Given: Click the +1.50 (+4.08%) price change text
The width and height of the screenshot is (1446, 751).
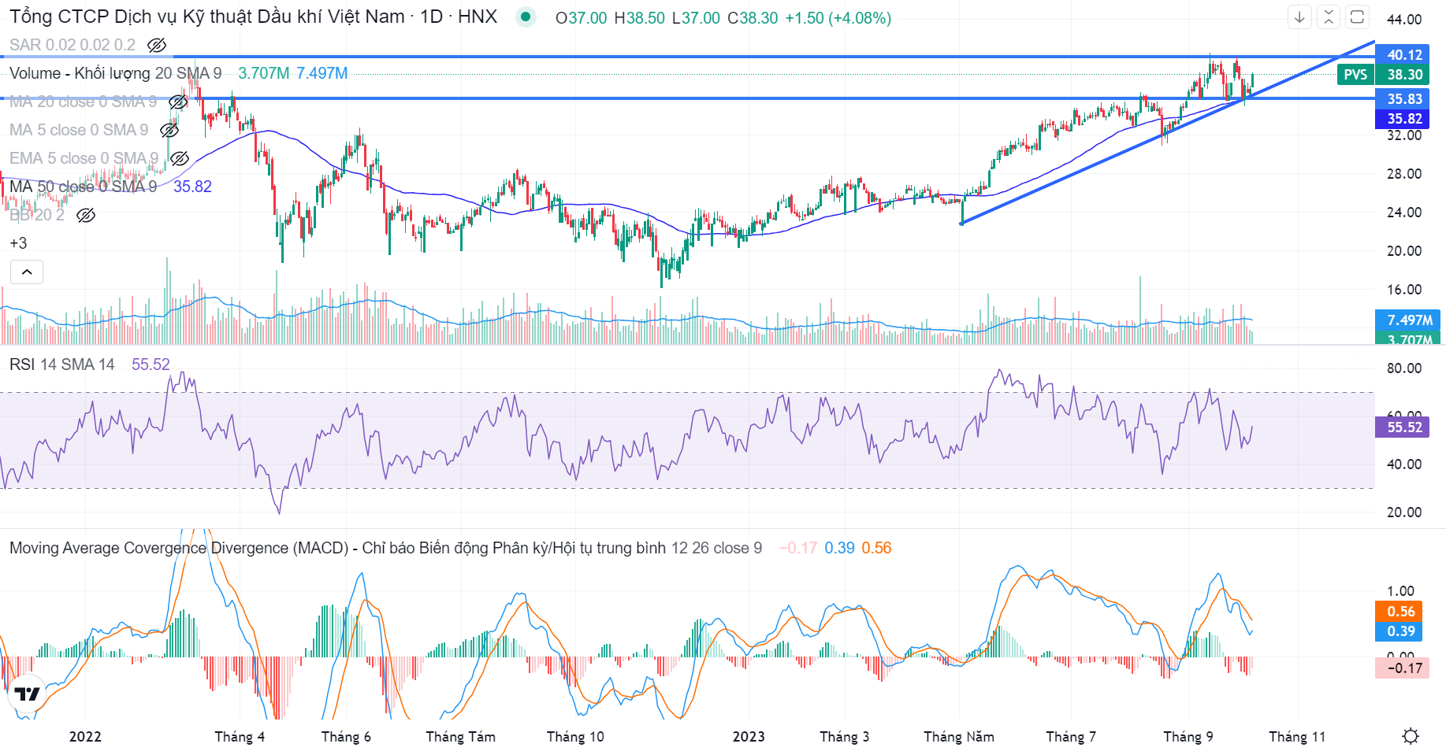Looking at the screenshot, I should tap(838, 18).
